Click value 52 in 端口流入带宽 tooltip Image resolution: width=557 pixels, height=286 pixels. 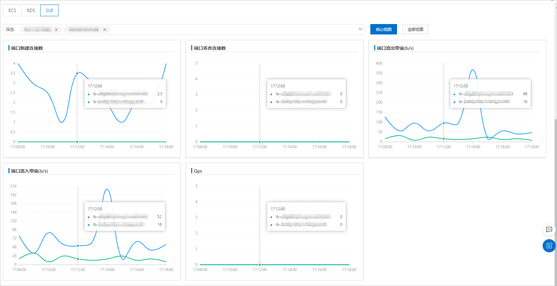pyautogui.click(x=159, y=217)
